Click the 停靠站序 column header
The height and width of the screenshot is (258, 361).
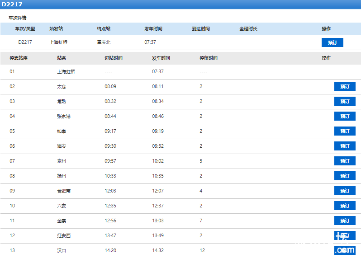[19, 58]
